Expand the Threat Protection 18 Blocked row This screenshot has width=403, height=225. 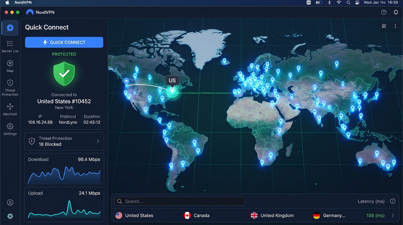tap(64, 141)
